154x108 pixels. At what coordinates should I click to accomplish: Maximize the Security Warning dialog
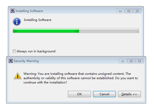click(131, 61)
